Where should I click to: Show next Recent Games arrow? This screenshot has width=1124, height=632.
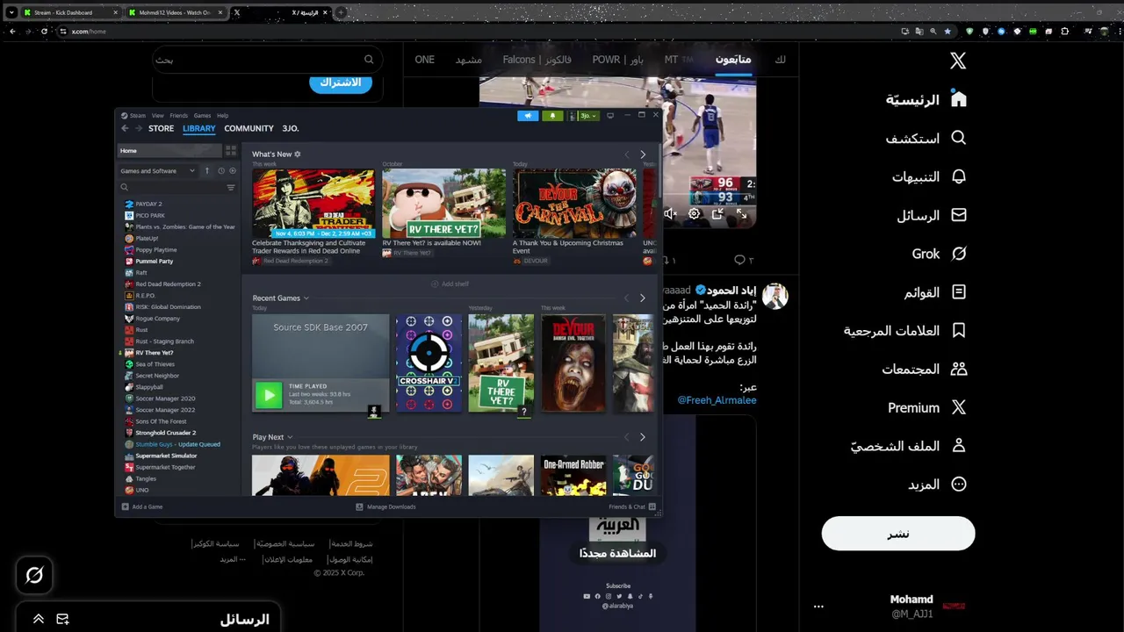643,298
